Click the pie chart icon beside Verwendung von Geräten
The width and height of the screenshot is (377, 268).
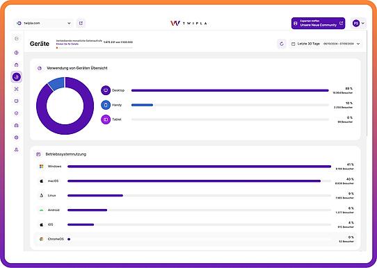(40, 68)
